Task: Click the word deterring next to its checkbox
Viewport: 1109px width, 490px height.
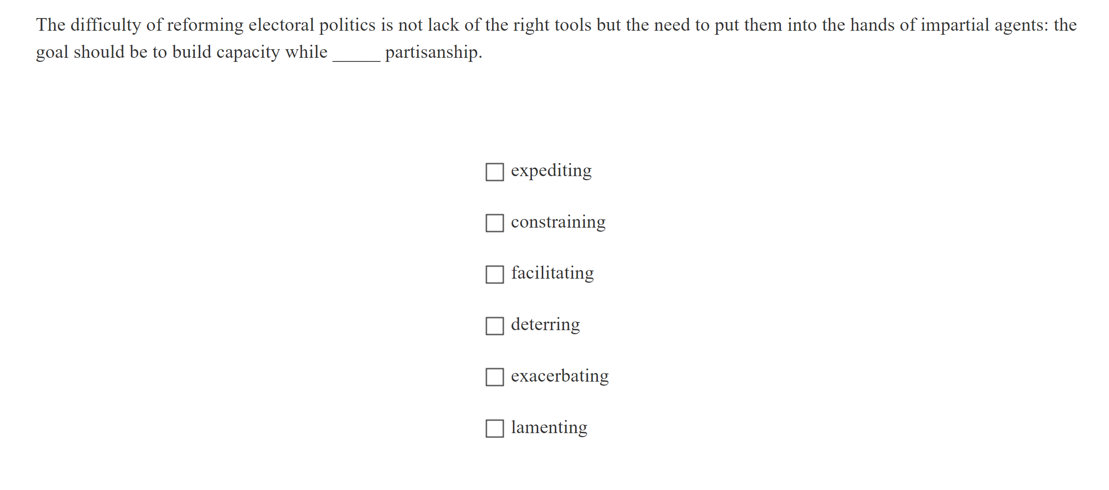Action: (x=545, y=325)
